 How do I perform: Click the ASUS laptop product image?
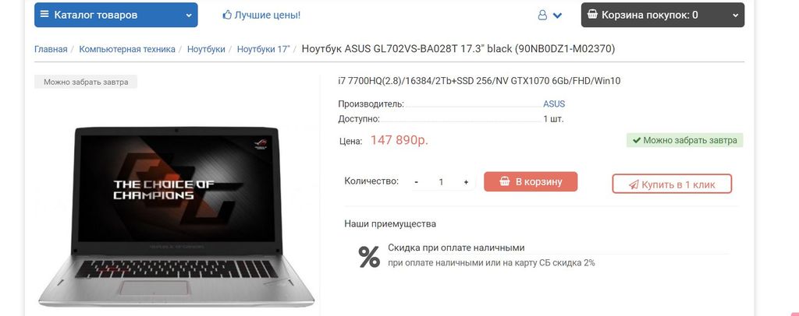pos(176,216)
